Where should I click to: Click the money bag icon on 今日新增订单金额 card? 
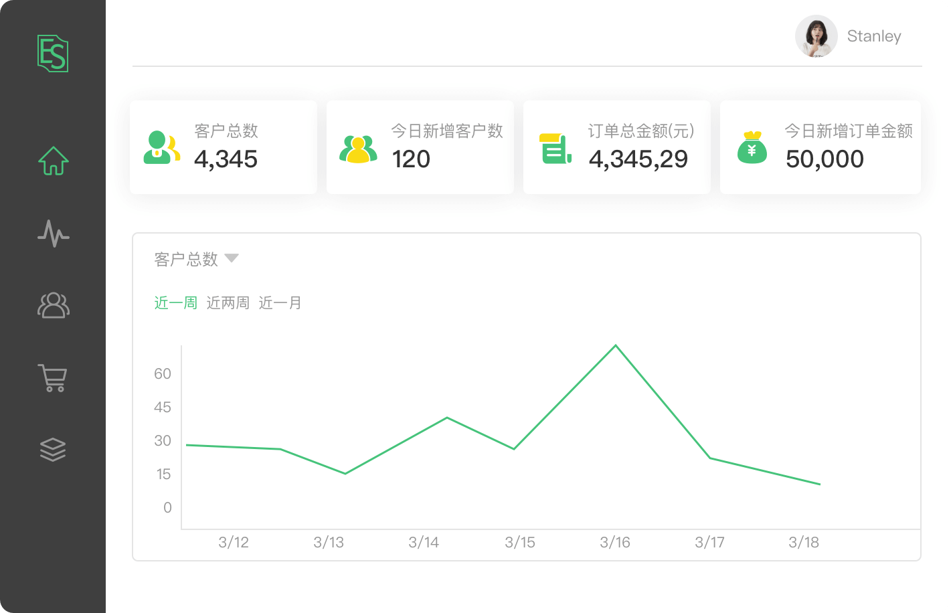coord(754,147)
